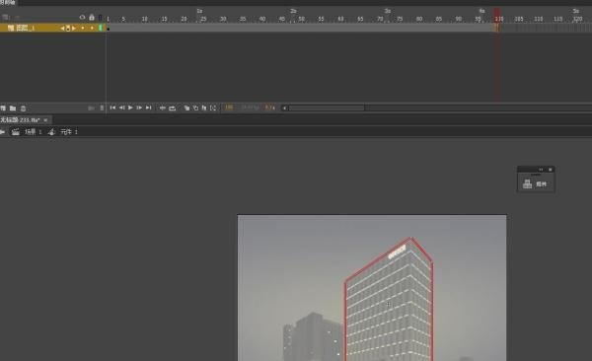Click the 场景 1 scene breadcrumb
This screenshot has height=361, width=592.
(33, 132)
